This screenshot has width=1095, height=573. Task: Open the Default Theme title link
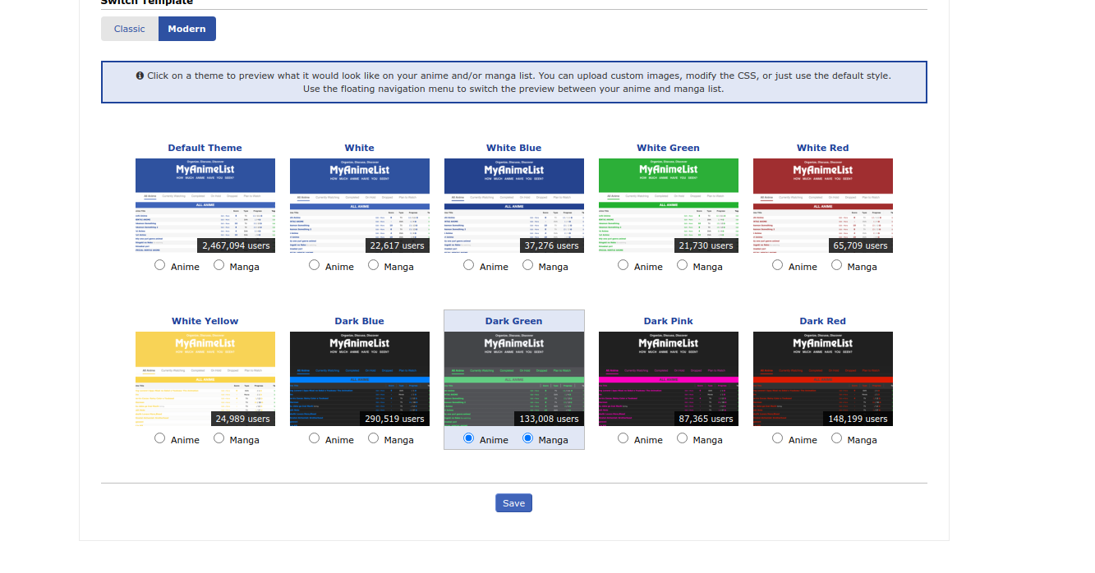pos(205,148)
